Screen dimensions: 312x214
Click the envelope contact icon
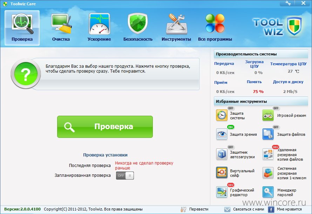click(x=227, y=209)
